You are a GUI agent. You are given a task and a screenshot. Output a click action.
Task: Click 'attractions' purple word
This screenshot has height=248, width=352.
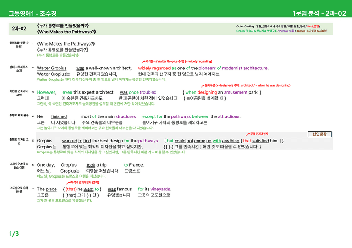[229, 116]
